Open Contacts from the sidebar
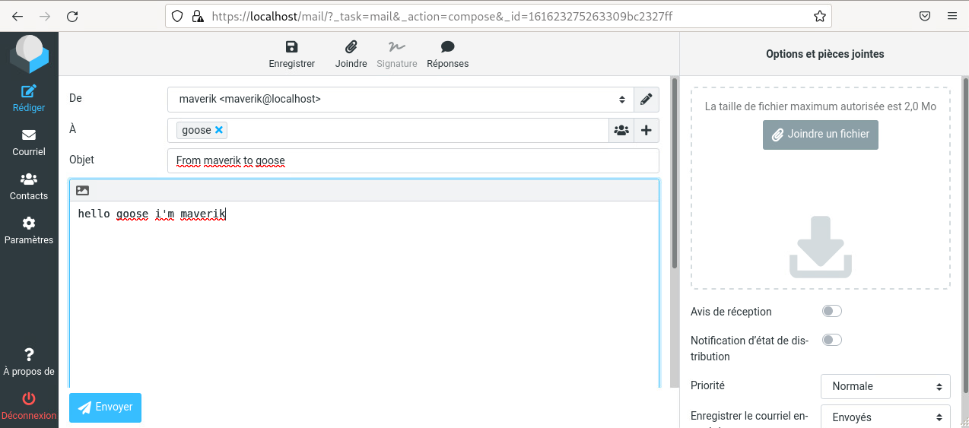969x428 pixels. 29,186
